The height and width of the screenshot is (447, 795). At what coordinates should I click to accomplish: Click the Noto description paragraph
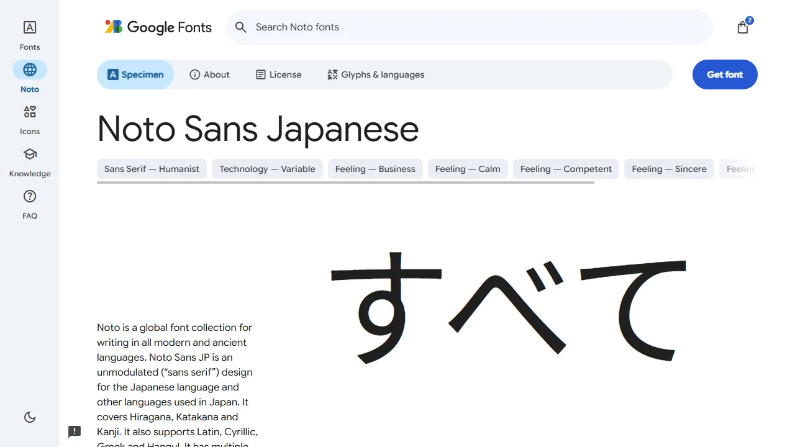(x=178, y=385)
